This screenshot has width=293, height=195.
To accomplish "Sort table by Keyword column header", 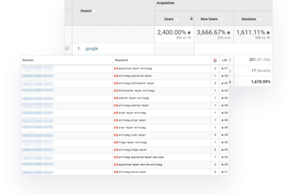I will [x=121, y=60].
